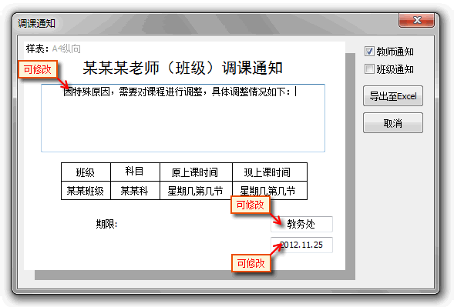Cancel the dialog with 取消
The height and width of the screenshot is (307, 454).
[393, 123]
